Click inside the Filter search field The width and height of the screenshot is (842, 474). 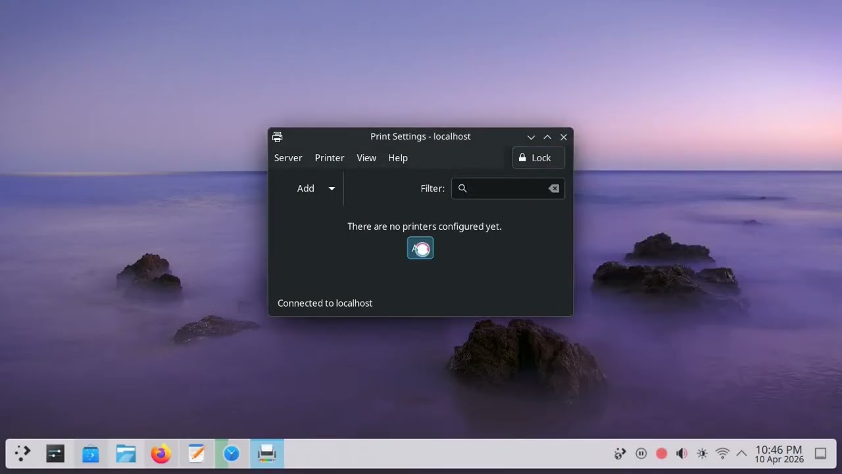pyautogui.click(x=508, y=188)
